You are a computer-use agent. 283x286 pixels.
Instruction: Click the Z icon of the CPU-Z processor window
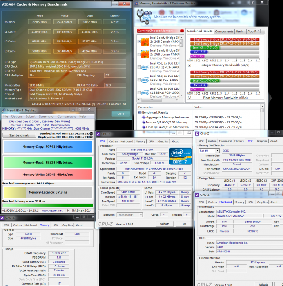(x=98, y=134)
